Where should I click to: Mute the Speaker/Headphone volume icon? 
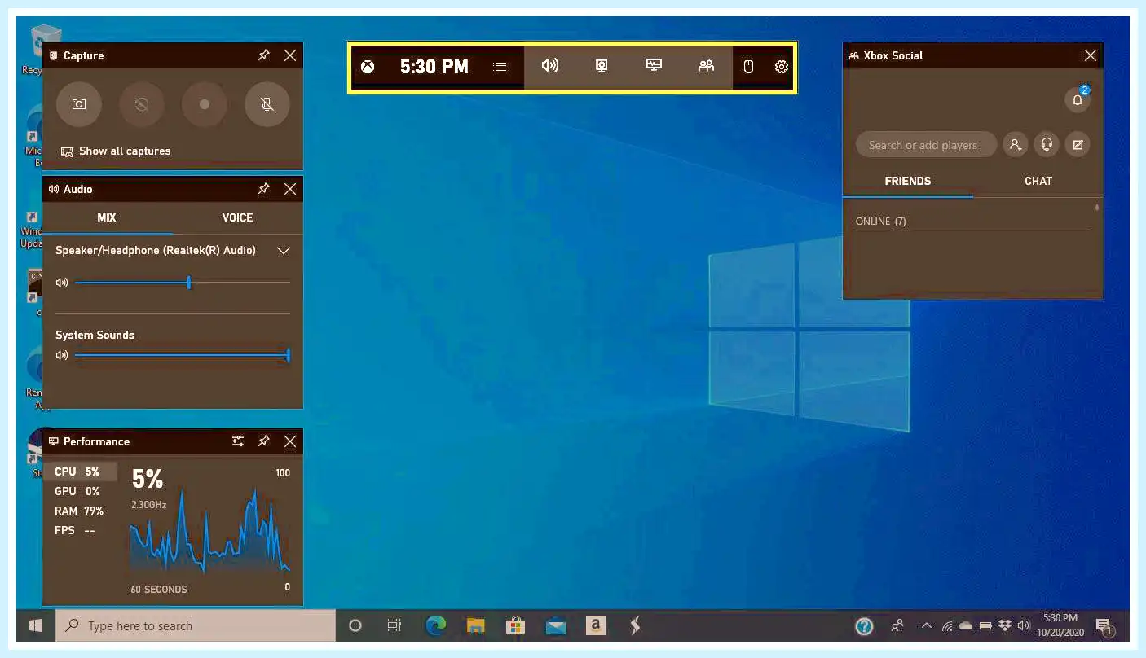point(62,283)
